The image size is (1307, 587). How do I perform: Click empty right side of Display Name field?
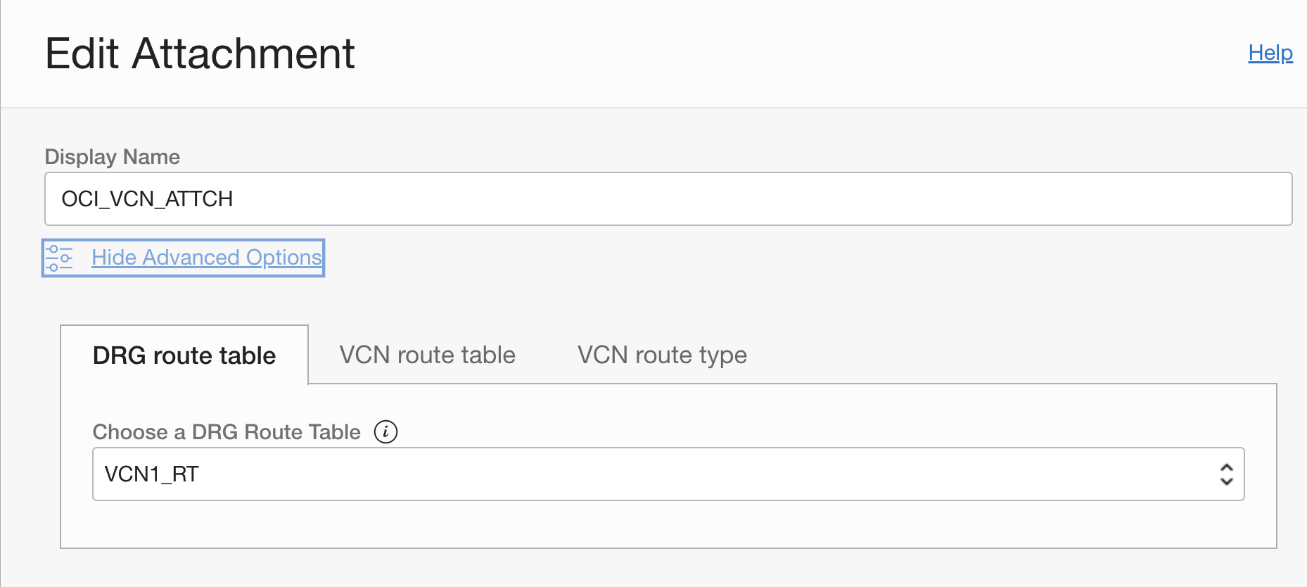click(x=1055, y=199)
